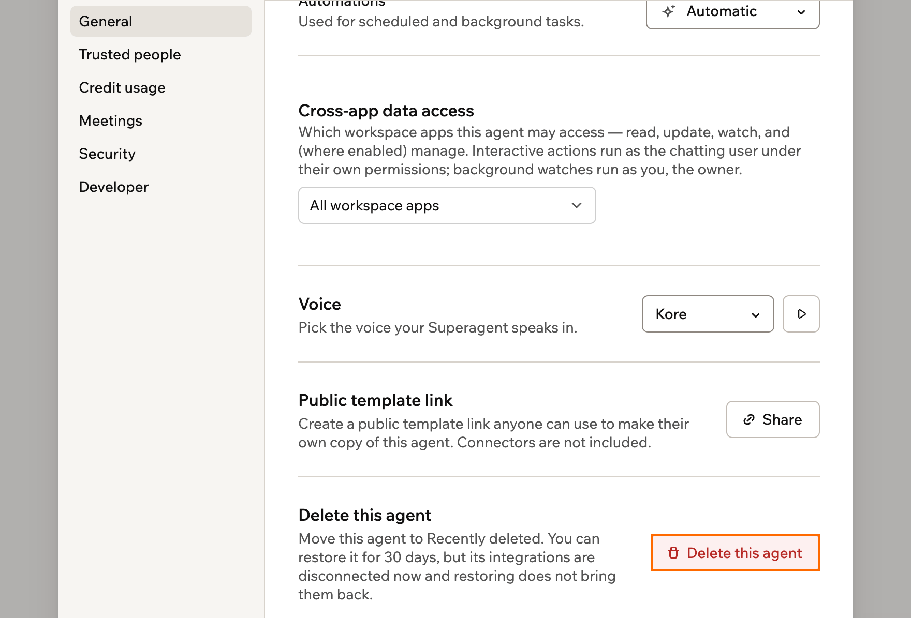
Task: Open the Automatic model dropdown for Automations
Action: tap(732, 12)
